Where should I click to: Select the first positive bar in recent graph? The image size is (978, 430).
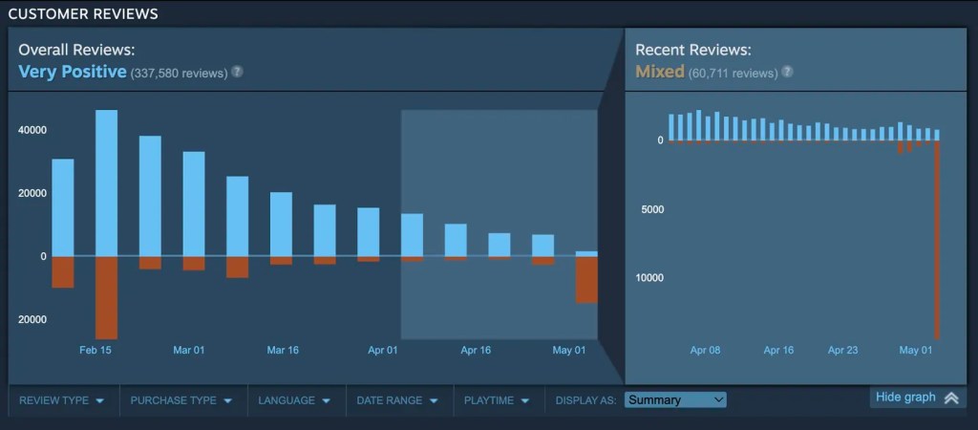671,127
